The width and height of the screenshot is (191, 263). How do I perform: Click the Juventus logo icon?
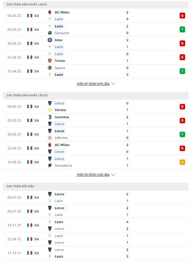click(x=50, y=117)
